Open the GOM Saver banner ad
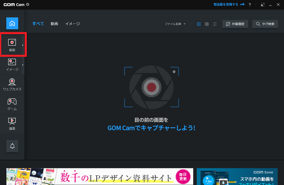Image resolution: width=284 pixels, height=185 pixels. 237,176
